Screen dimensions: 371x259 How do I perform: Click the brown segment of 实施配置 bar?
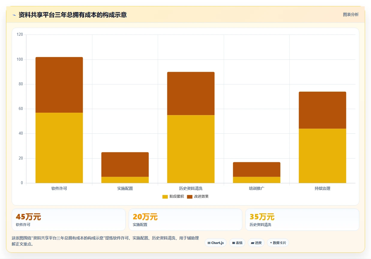(125, 165)
